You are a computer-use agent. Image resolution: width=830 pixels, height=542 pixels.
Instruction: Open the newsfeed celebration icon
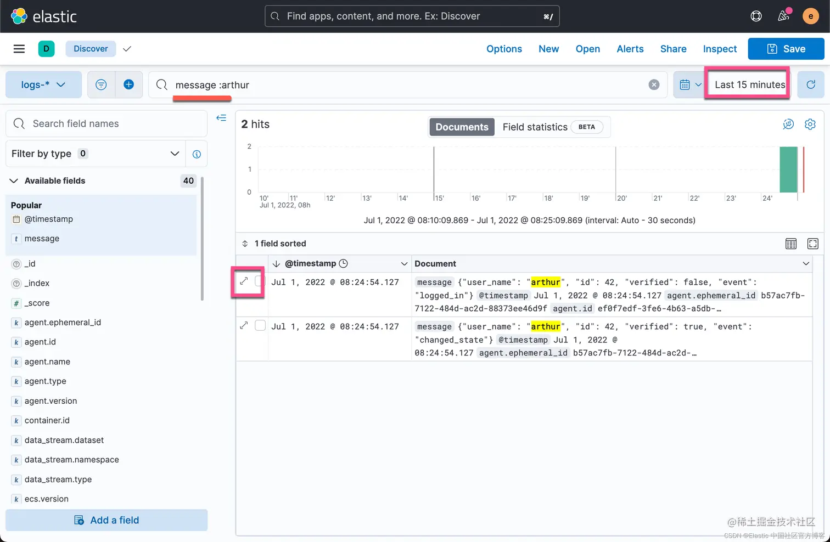point(784,16)
